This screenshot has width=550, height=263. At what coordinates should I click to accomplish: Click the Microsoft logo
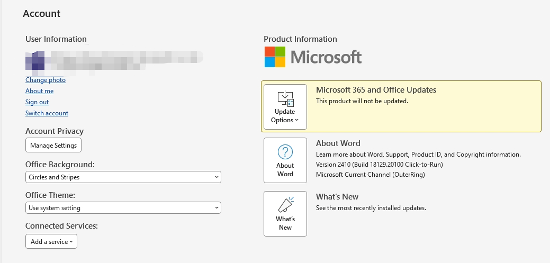click(313, 57)
